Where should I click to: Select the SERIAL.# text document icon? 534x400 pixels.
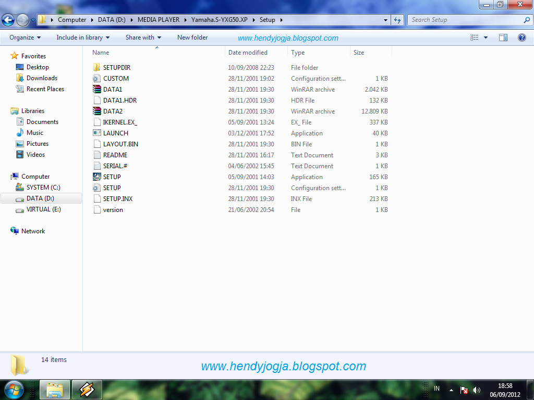pos(96,166)
